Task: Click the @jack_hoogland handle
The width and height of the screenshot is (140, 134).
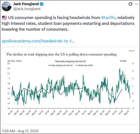Action: (27, 9)
